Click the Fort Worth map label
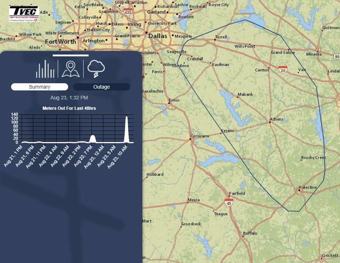This screenshot has height=263, width=340. tap(60, 42)
